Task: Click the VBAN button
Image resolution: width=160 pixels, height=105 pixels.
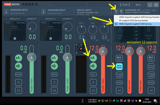Action: click(125, 5)
